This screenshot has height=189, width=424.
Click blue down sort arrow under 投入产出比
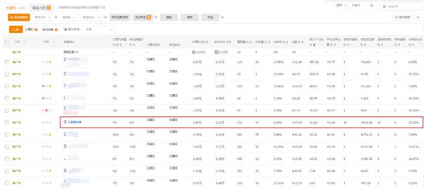(x=314, y=45)
